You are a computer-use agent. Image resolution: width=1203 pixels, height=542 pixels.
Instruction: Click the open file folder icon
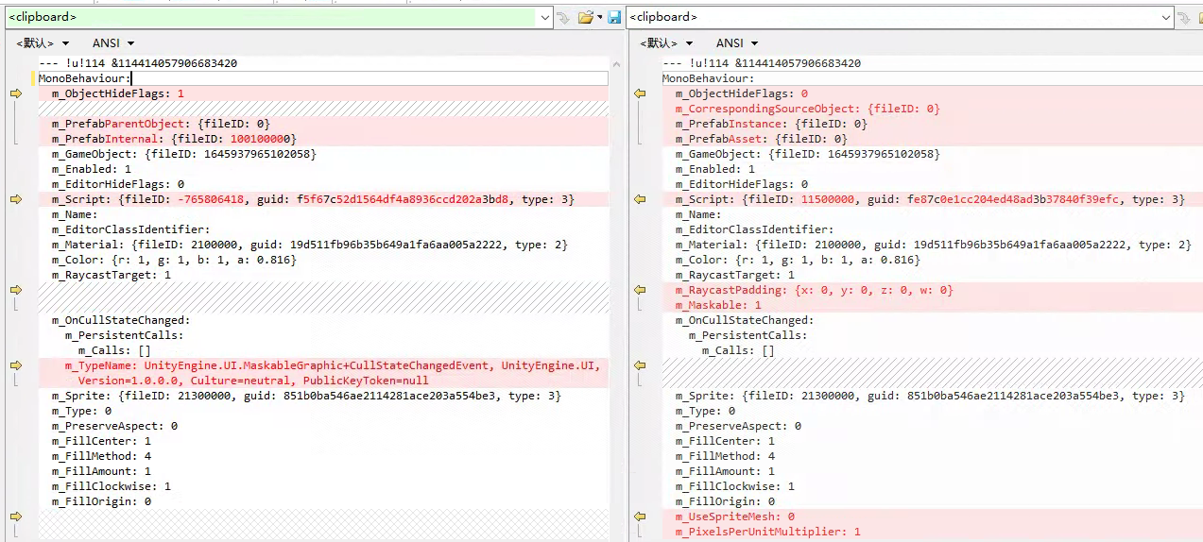(x=585, y=17)
